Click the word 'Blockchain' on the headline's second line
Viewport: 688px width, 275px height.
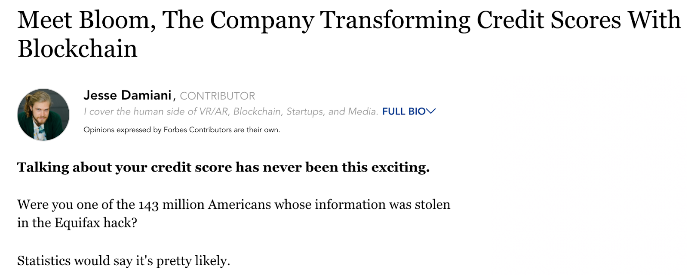77,48
